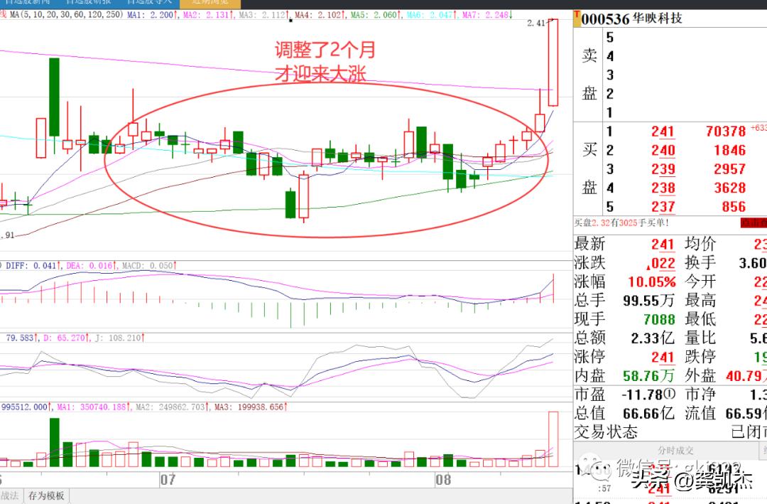767x504 pixels.
Task: Click the DIFF: 0.041 MACD readout
Action: 33,265
